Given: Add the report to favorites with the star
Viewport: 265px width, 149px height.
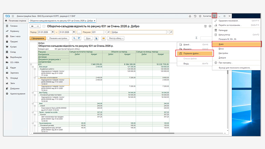Looking at the screenshot, I should point(44,26).
